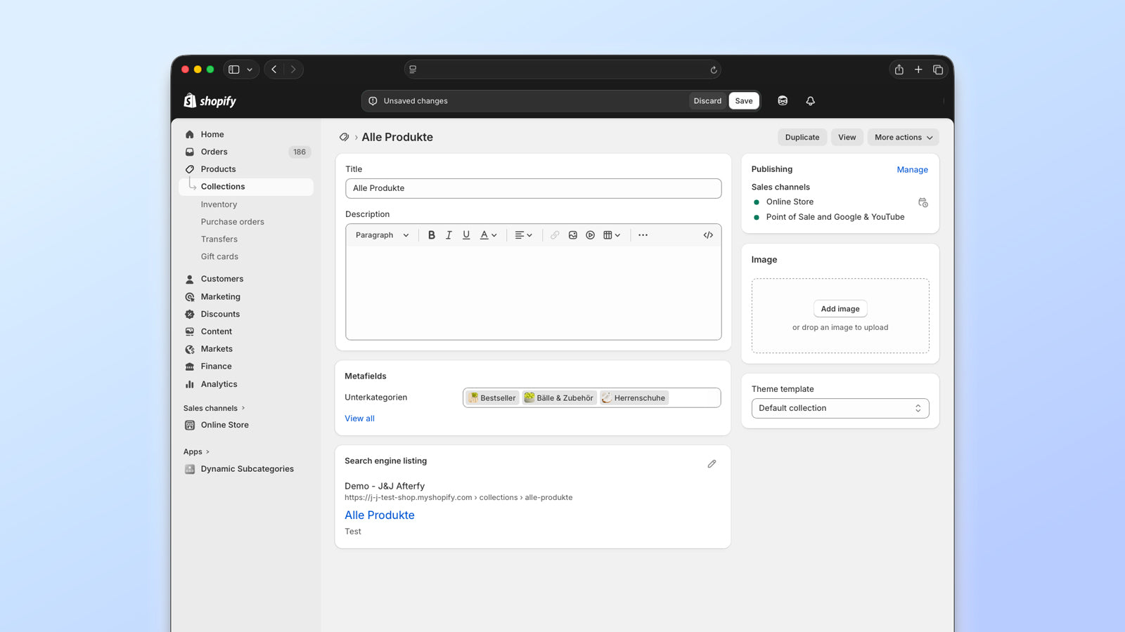Apply italic formatting in the description toolbar
The image size is (1125, 632).
pyautogui.click(x=449, y=235)
